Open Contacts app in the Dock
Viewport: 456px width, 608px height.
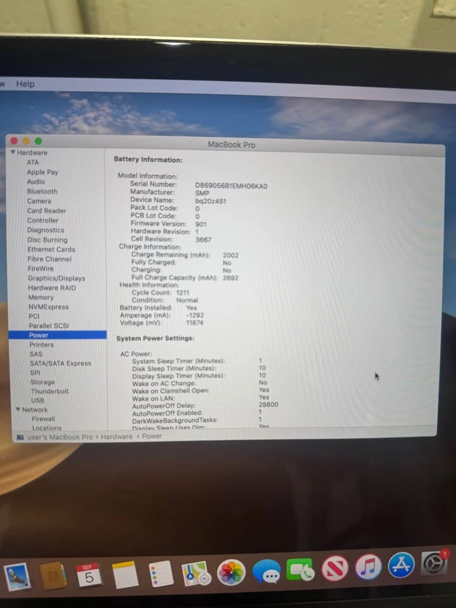pos(53,576)
